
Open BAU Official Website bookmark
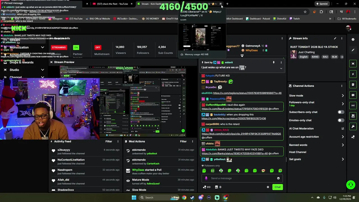98,19
